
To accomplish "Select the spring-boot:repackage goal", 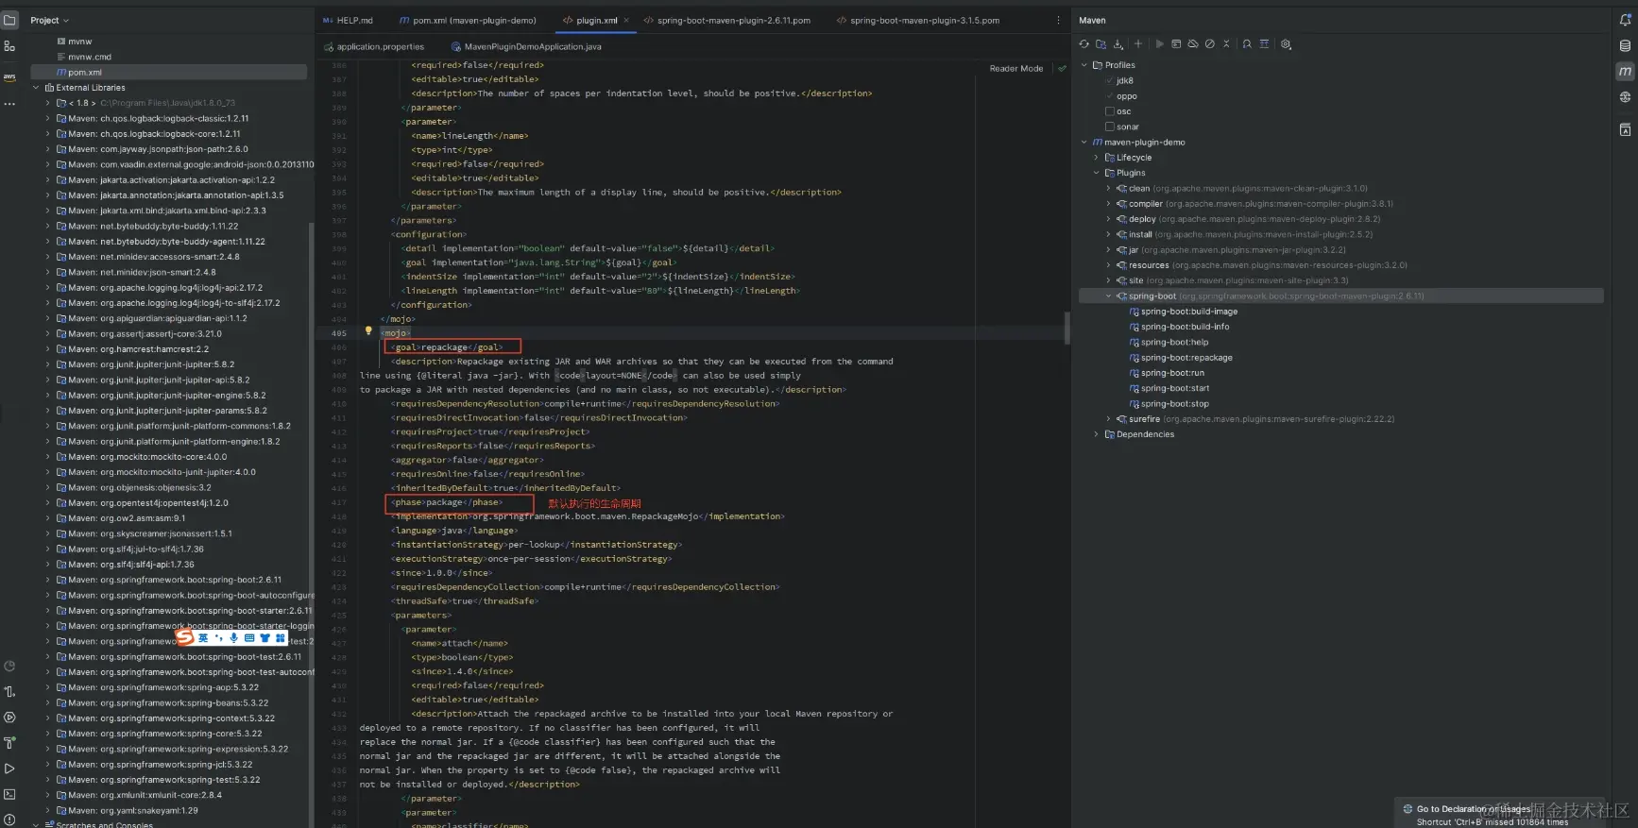I will tap(1186, 358).
